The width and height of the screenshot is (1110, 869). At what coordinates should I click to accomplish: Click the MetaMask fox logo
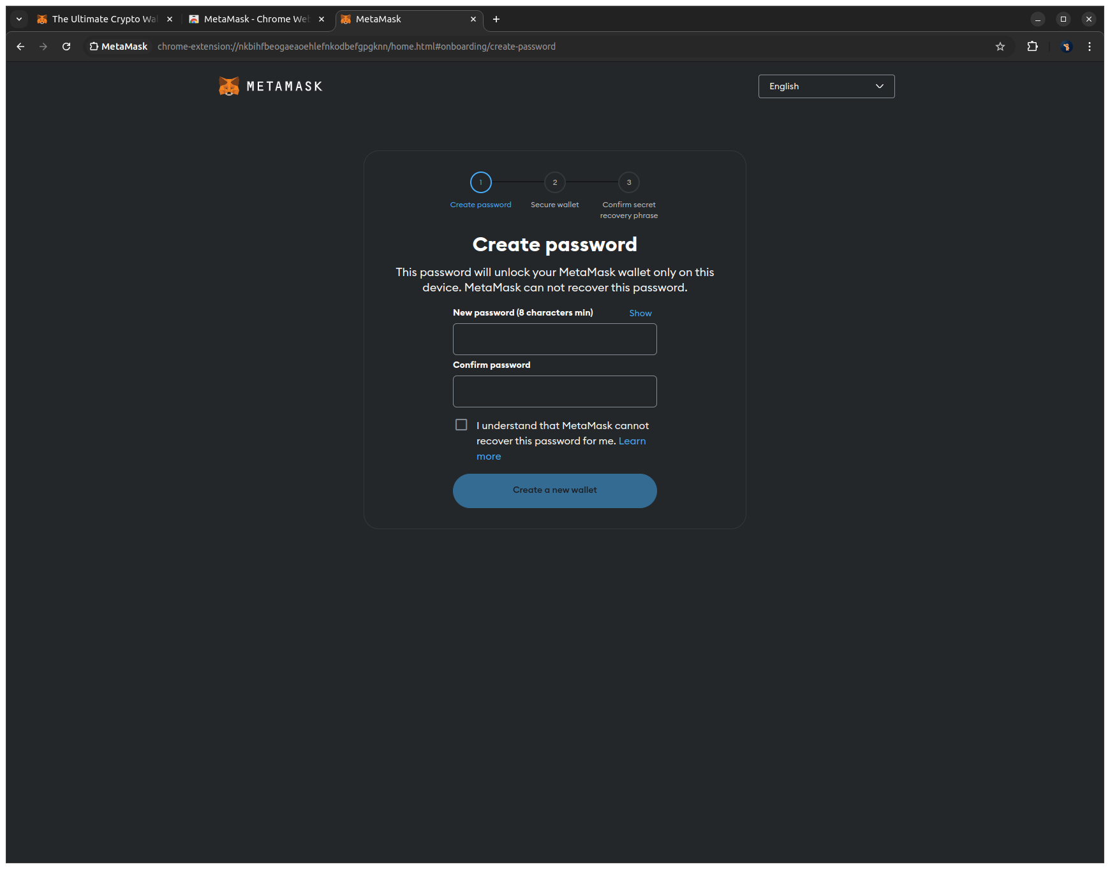(x=229, y=86)
